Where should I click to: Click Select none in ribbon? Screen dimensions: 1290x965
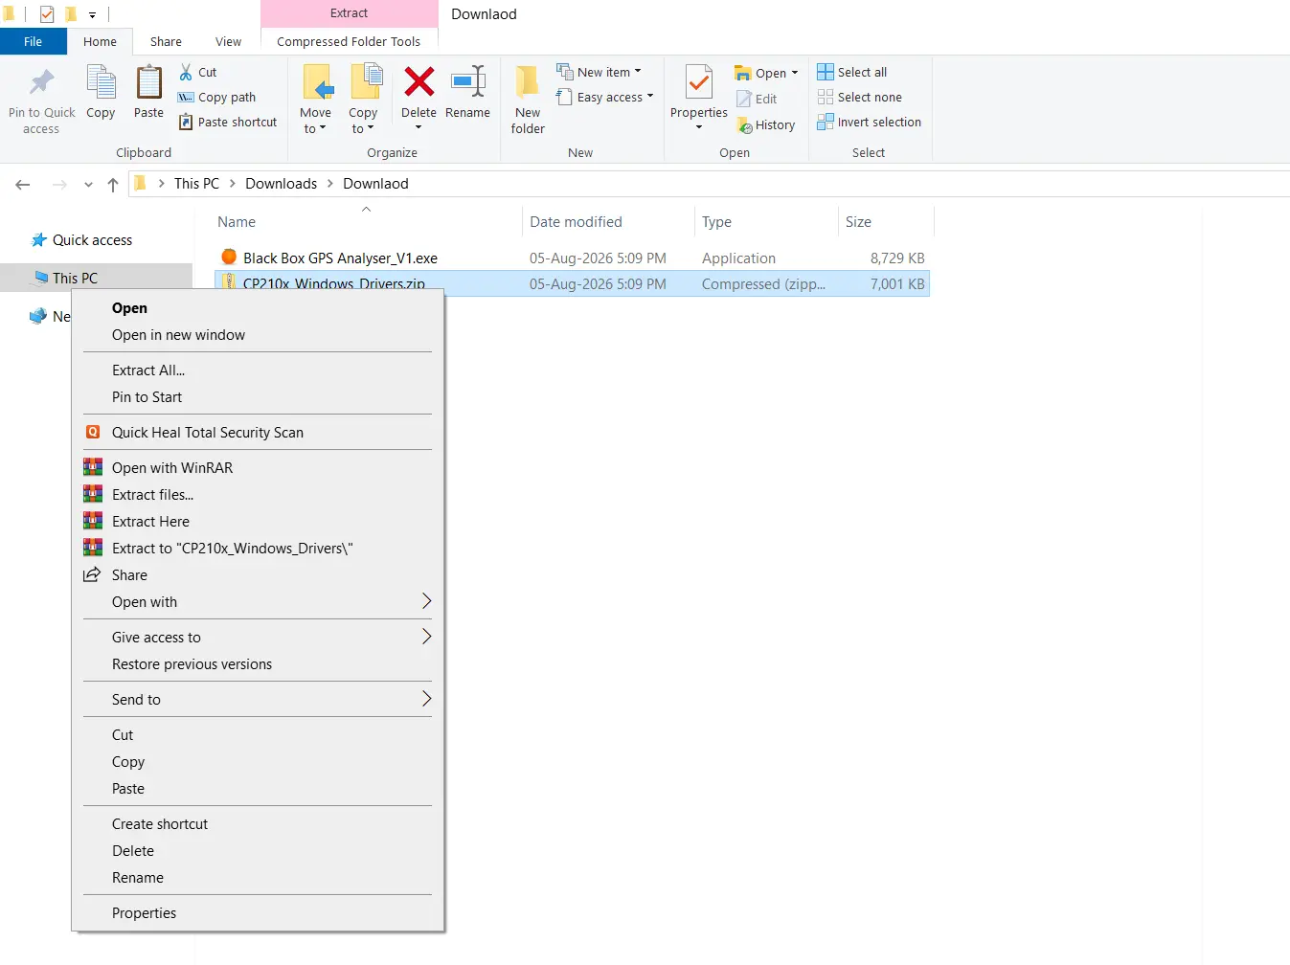pyautogui.click(x=859, y=97)
